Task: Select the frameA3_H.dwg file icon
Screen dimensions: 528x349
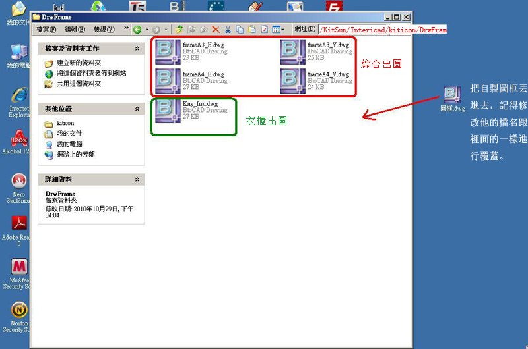Action: pyautogui.click(x=168, y=53)
